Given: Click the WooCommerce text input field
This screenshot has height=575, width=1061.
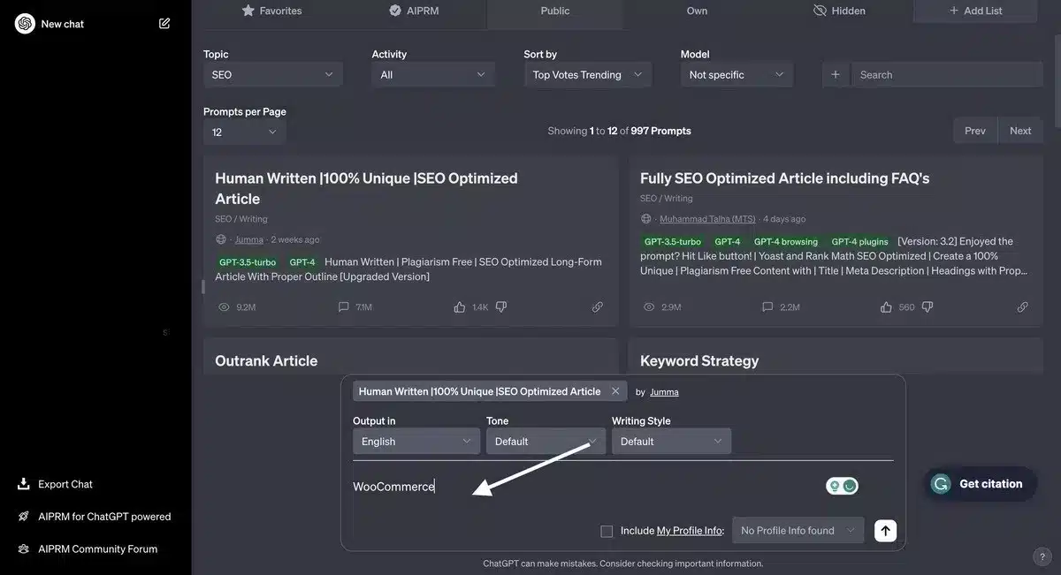Looking at the screenshot, I should coord(584,487).
